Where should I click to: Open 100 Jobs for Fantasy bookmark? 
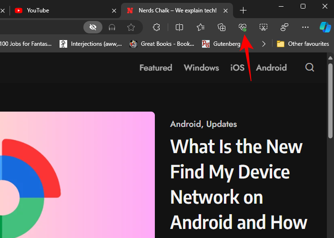point(26,44)
